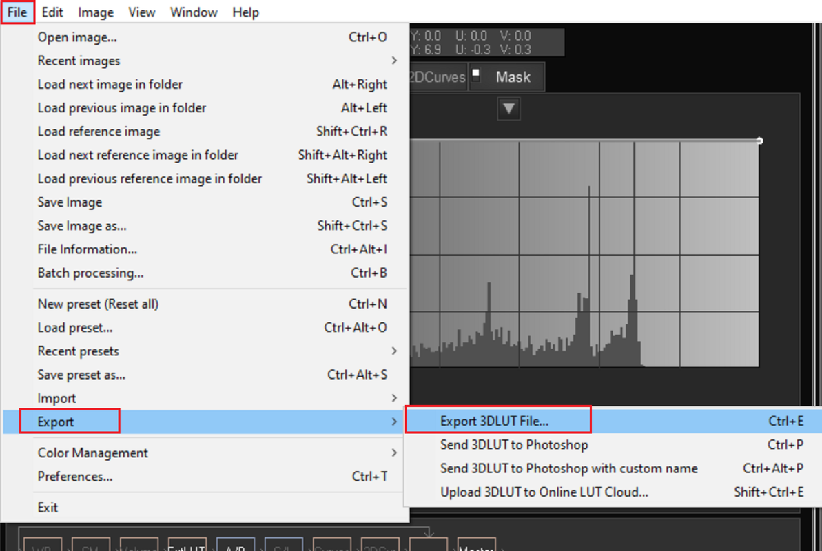This screenshot has width=822, height=551.
Task: Select Send 3DLUT to Photoshop with custom name
Action: click(614, 468)
